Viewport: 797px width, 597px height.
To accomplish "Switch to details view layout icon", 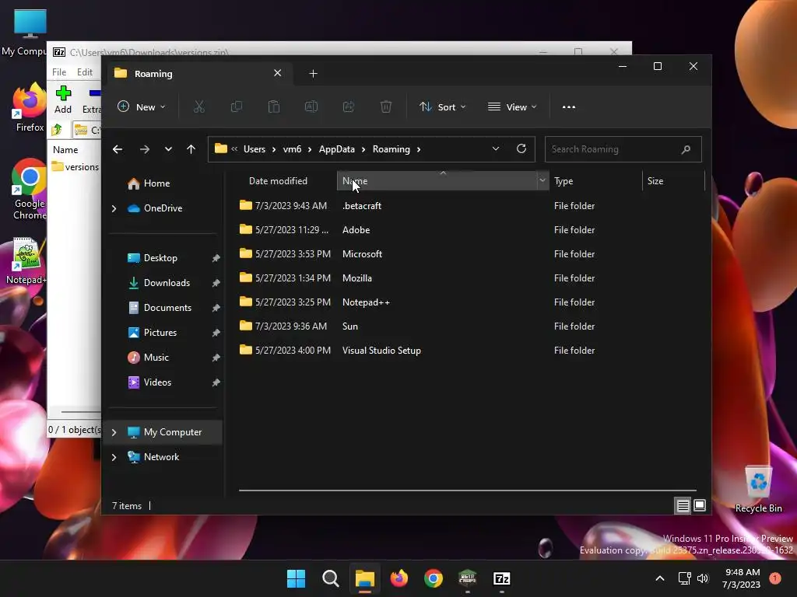I will tap(683, 505).
